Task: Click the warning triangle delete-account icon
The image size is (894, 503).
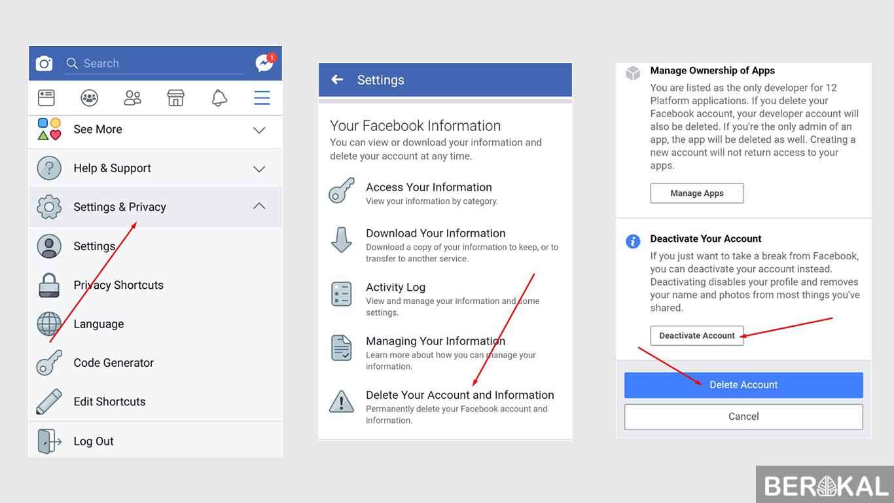Action: coord(342,401)
